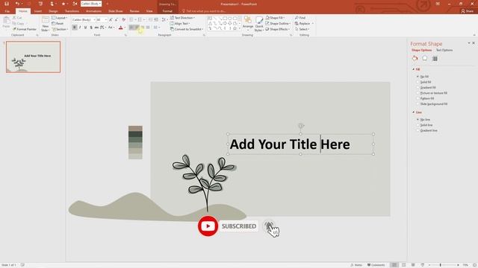Click the Reset button in Slides group
The height and width of the screenshot is (268, 478).
58,23
